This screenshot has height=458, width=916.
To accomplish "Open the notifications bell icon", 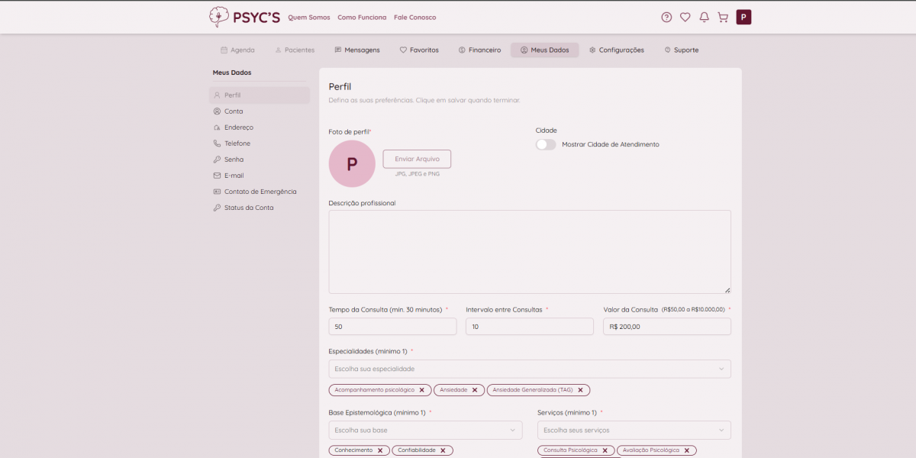I will [x=704, y=17].
